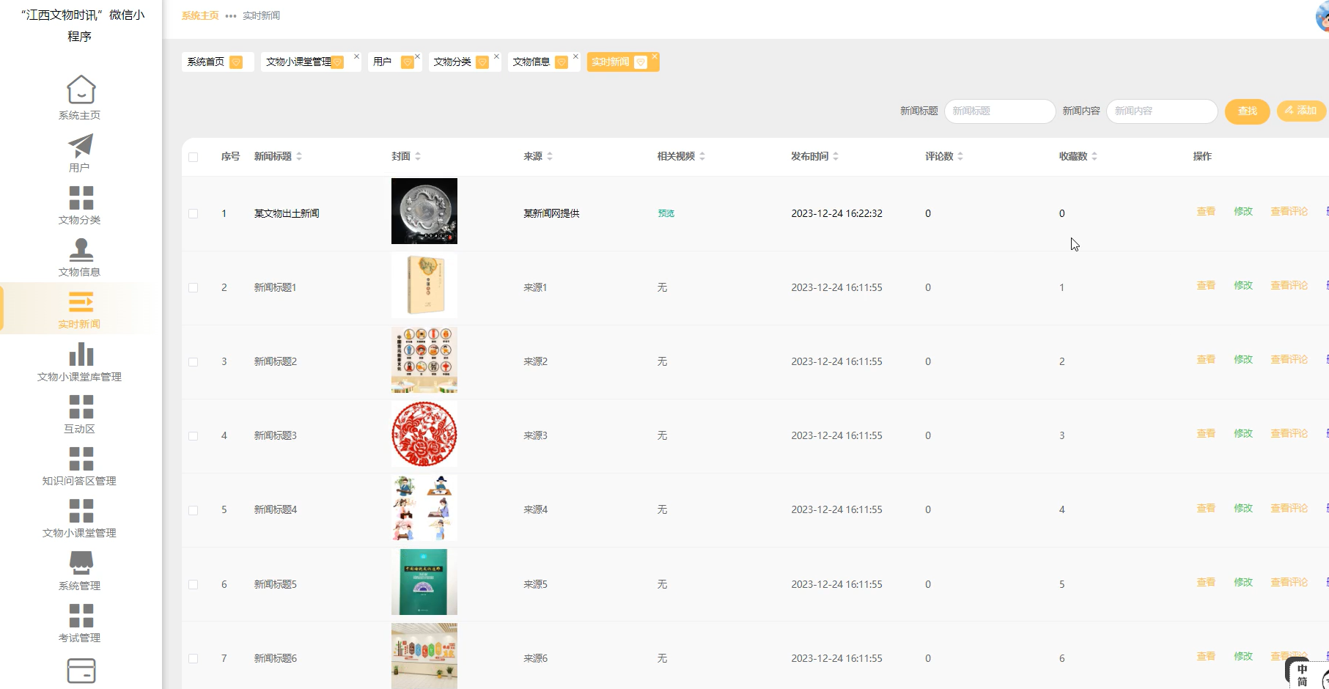Click the 系统管理 storefront icon
Image resolution: width=1329 pixels, height=689 pixels.
80,562
